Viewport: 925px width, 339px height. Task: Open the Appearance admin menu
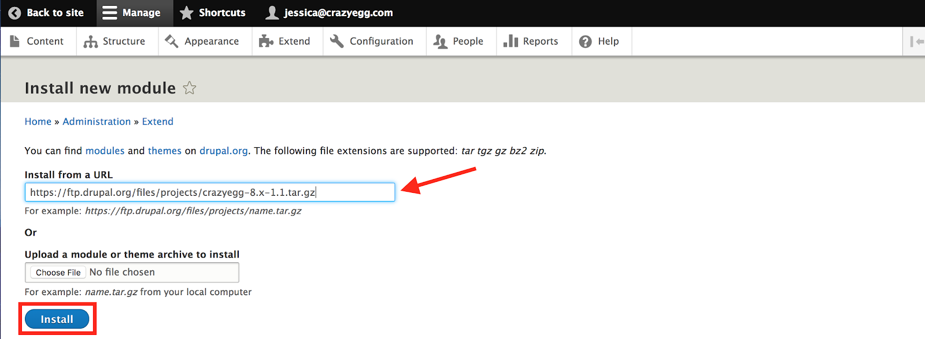point(205,41)
